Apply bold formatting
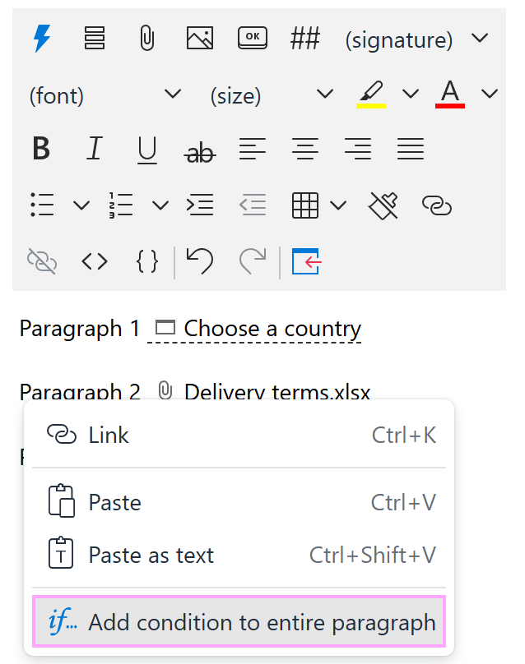This screenshot has height=664, width=525. [41, 149]
